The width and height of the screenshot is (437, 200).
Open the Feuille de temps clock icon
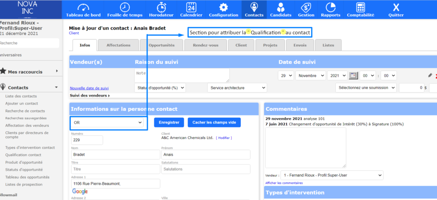coord(125,8)
